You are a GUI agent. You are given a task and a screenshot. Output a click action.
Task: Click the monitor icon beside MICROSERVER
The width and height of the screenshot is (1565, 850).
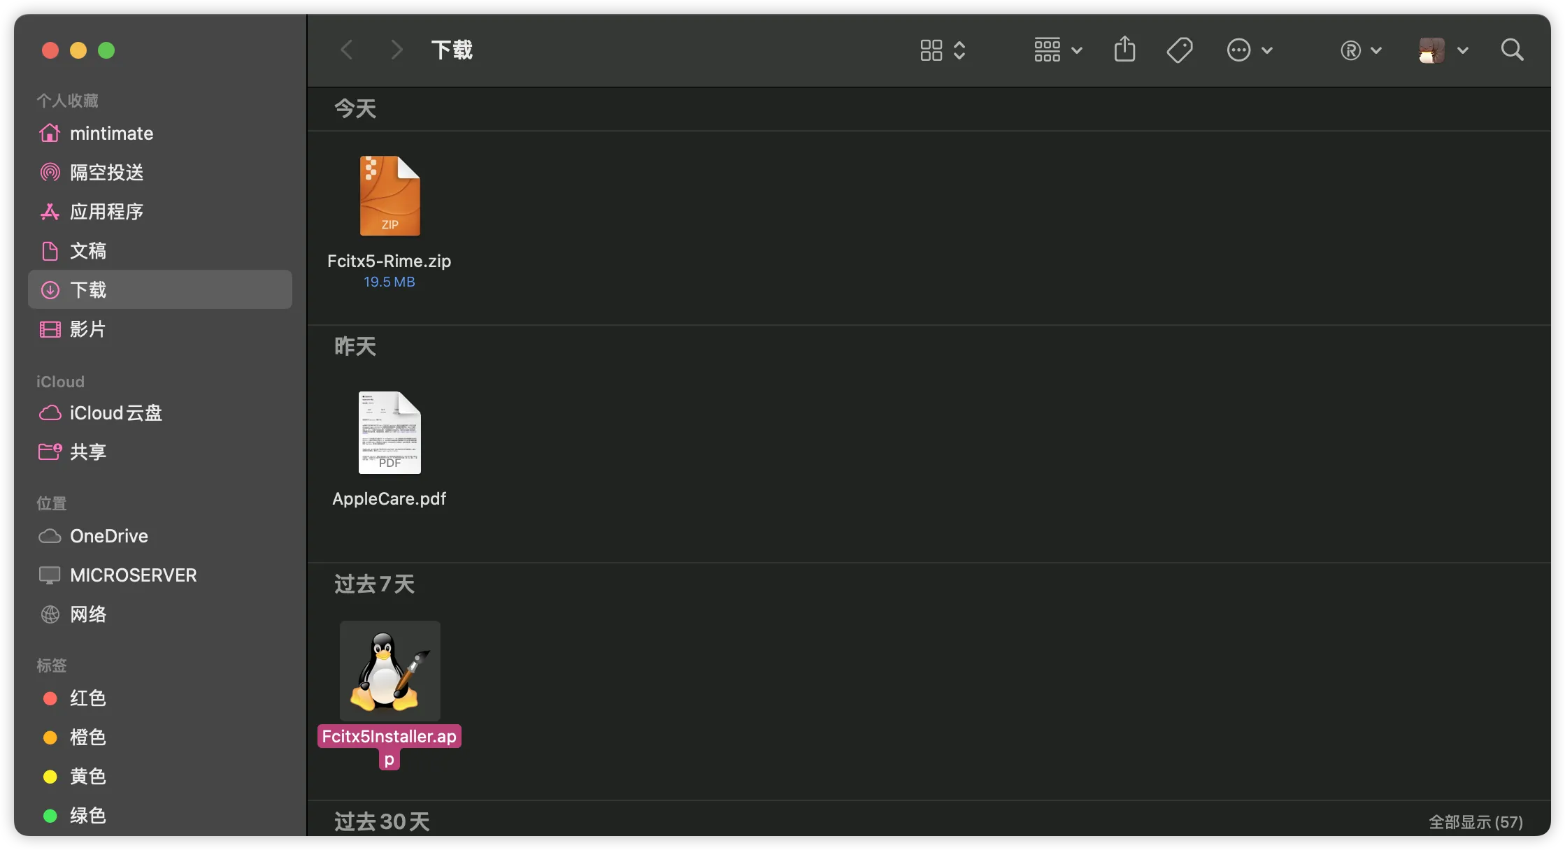pos(50,575)
